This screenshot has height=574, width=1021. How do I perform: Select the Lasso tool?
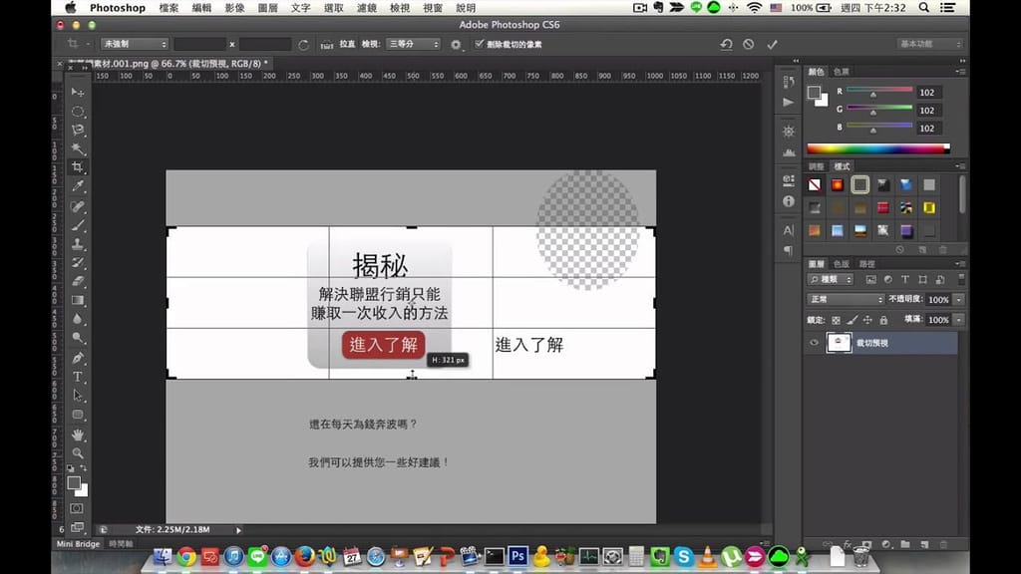click(78, 131)
